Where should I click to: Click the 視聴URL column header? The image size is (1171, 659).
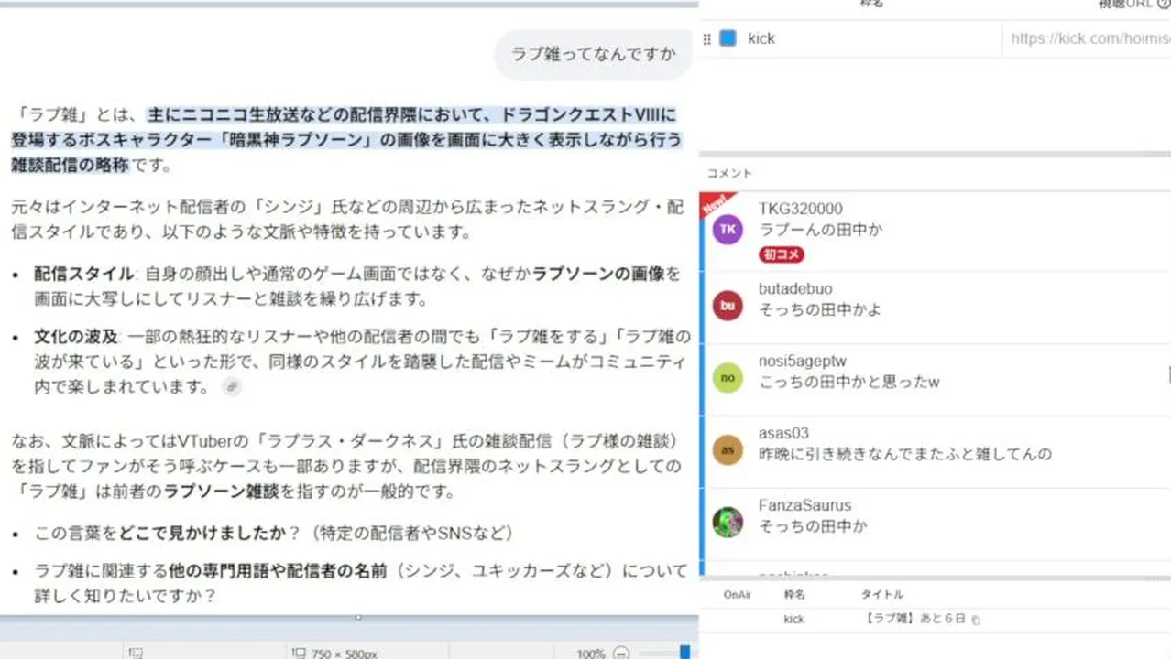[1126, 5]
